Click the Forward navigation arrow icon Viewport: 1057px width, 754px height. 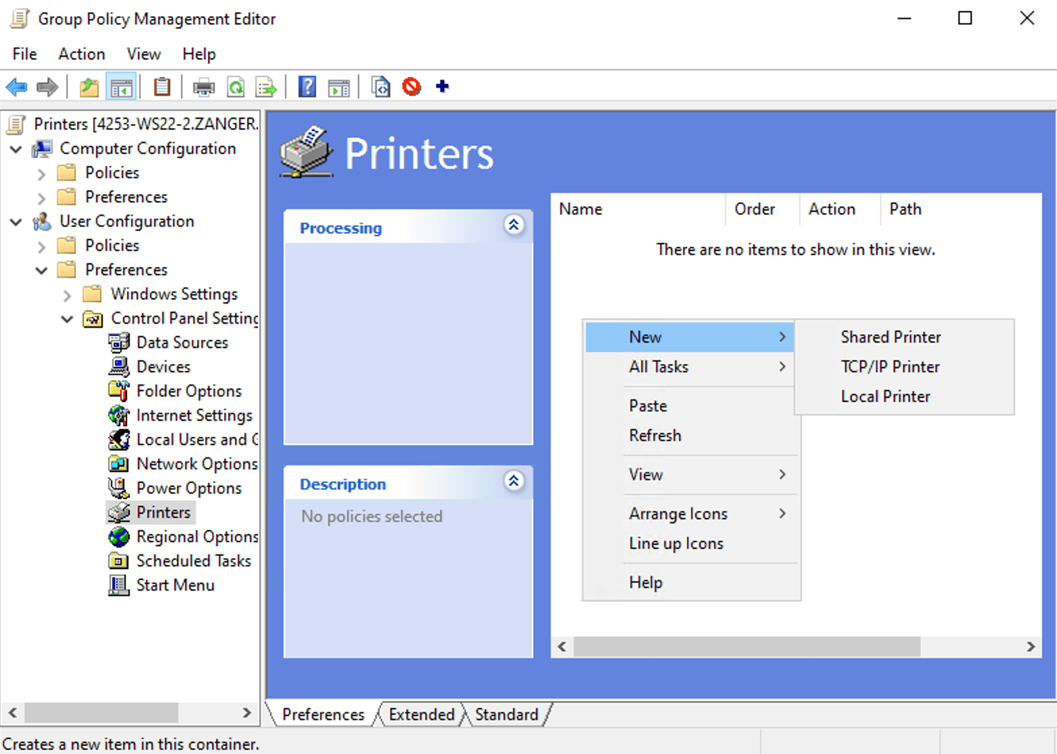coord(47,86)
